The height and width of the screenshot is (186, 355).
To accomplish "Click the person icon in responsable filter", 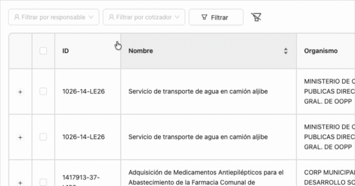I will pos(17,17).
